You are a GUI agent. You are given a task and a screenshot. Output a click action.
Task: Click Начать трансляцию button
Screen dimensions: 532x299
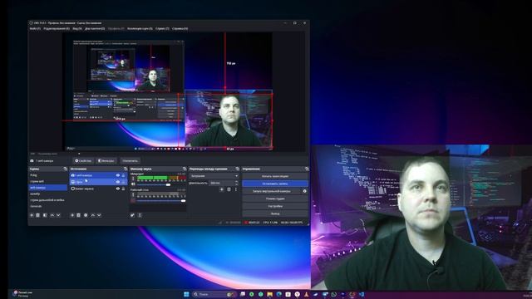click(275, 176)
